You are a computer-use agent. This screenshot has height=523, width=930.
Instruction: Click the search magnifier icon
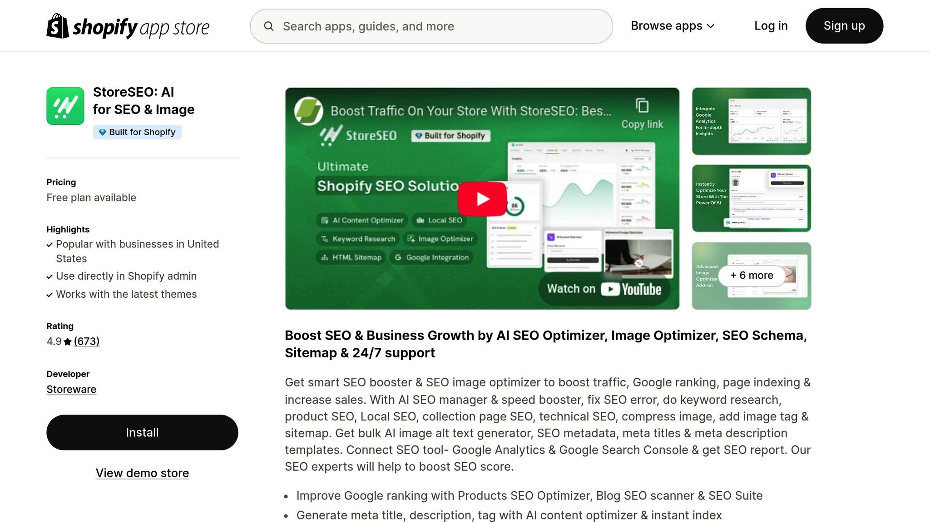pos(269,26)
